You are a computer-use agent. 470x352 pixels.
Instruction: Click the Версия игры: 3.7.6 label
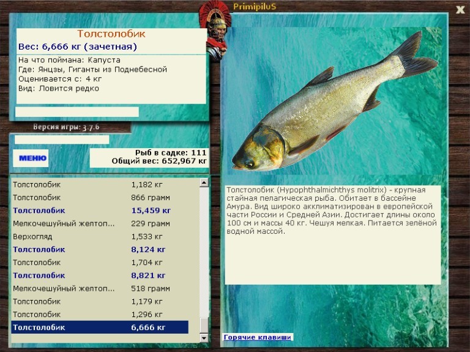coord(66,127)
